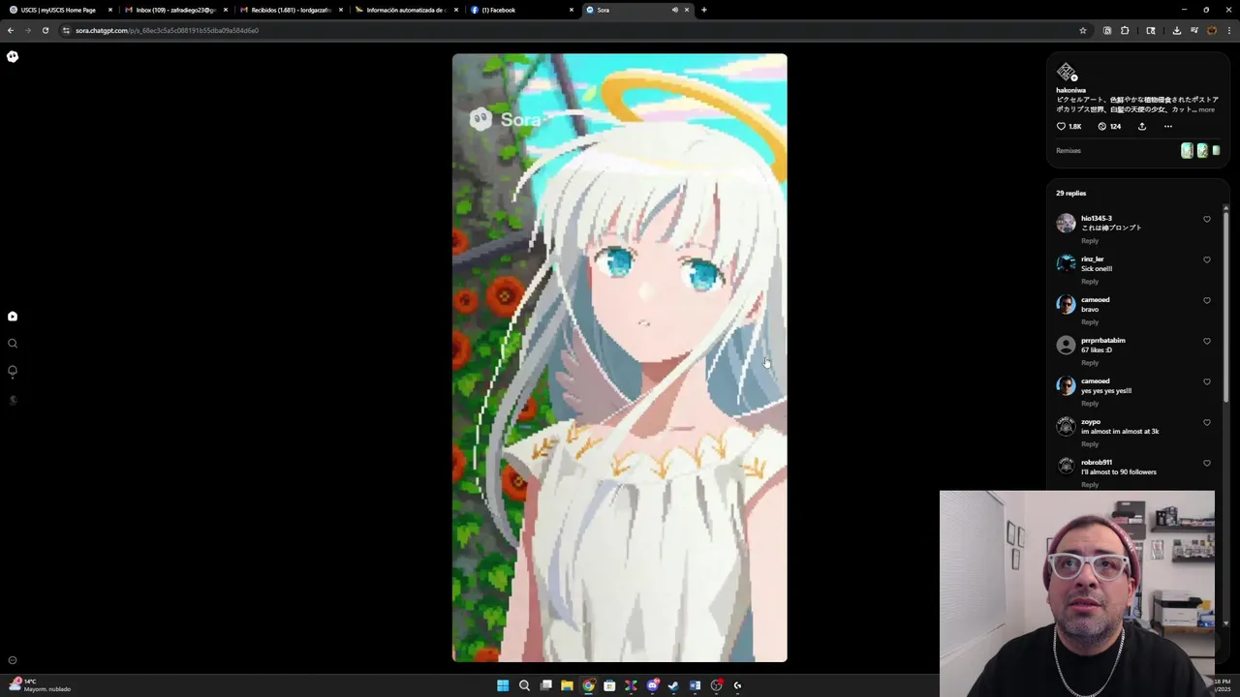The height and width of the screenshot is (697, 1240).
Task: Click the replies panel scrollbar
Action: [1226, 305]
